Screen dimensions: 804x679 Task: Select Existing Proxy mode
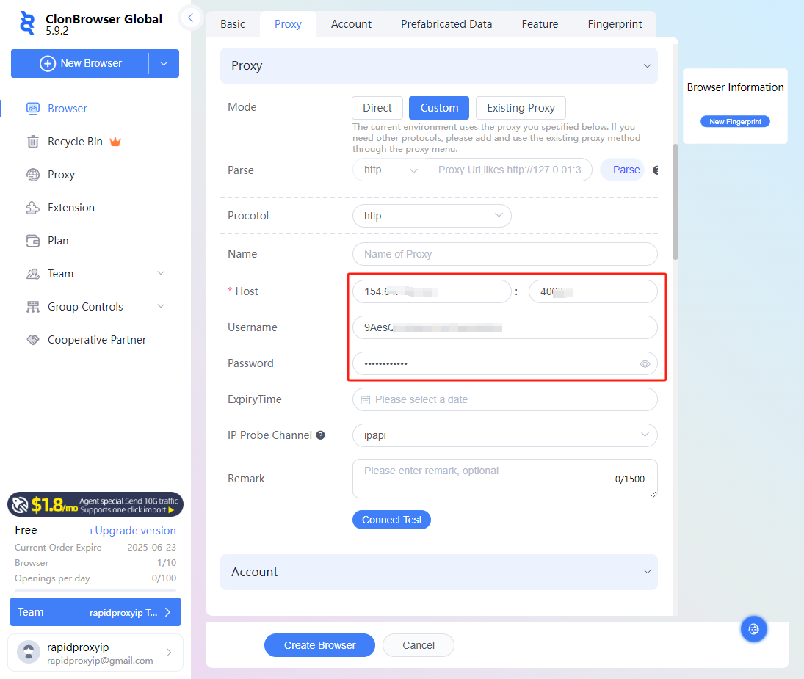(521, 108)
